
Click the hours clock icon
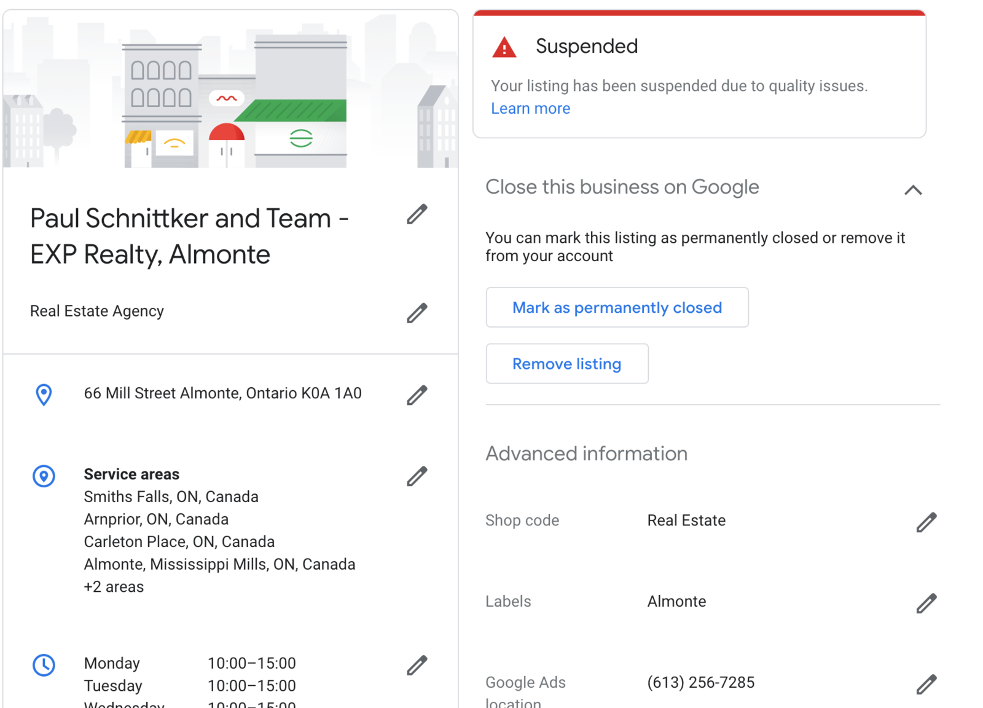tap(44, 665)
